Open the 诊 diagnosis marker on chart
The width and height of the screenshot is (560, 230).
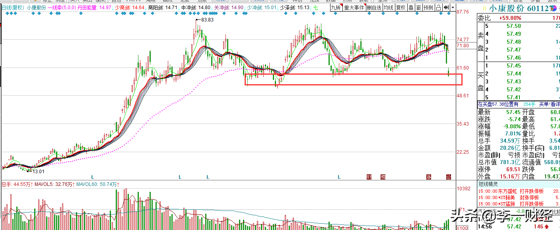click(x=449, y=177)
